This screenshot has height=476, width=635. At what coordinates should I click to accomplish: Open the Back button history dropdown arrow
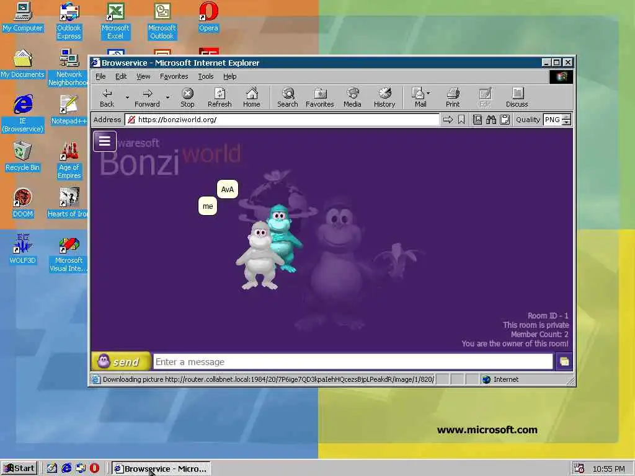coord(127,97)
